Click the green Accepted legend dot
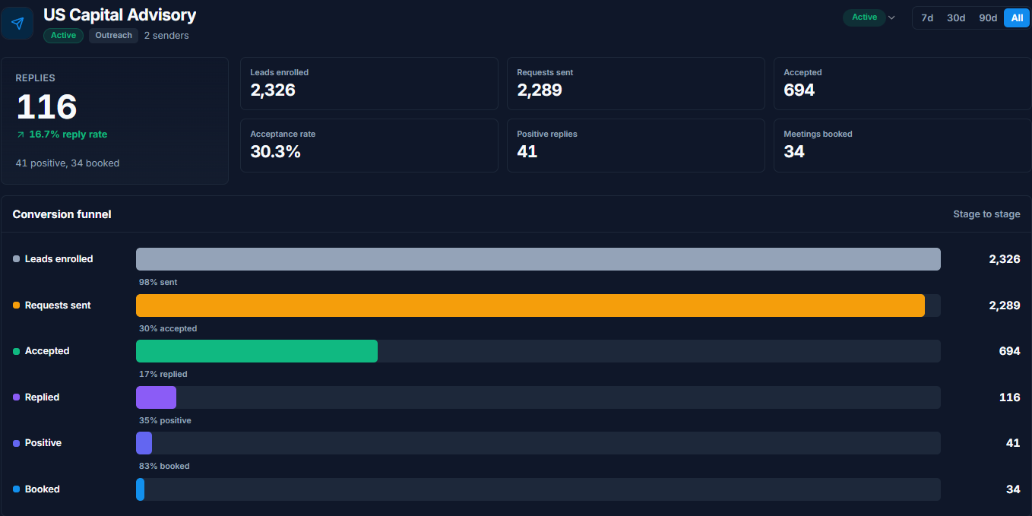 pyautogui.click(x=17, y=351)
